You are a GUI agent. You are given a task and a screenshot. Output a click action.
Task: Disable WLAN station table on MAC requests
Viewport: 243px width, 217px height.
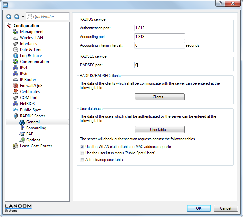click(82, 147)
